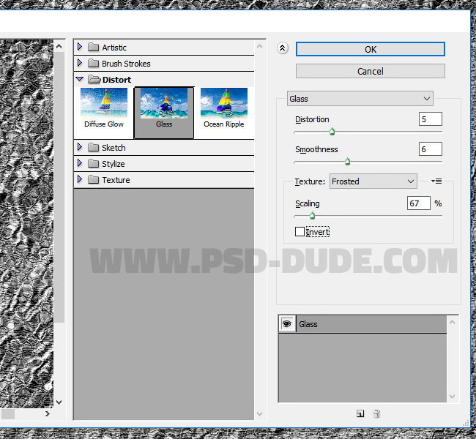Click the Texture category label
Image resolution: width=476 pixels, height=439 pixels.
click(116, 180)
